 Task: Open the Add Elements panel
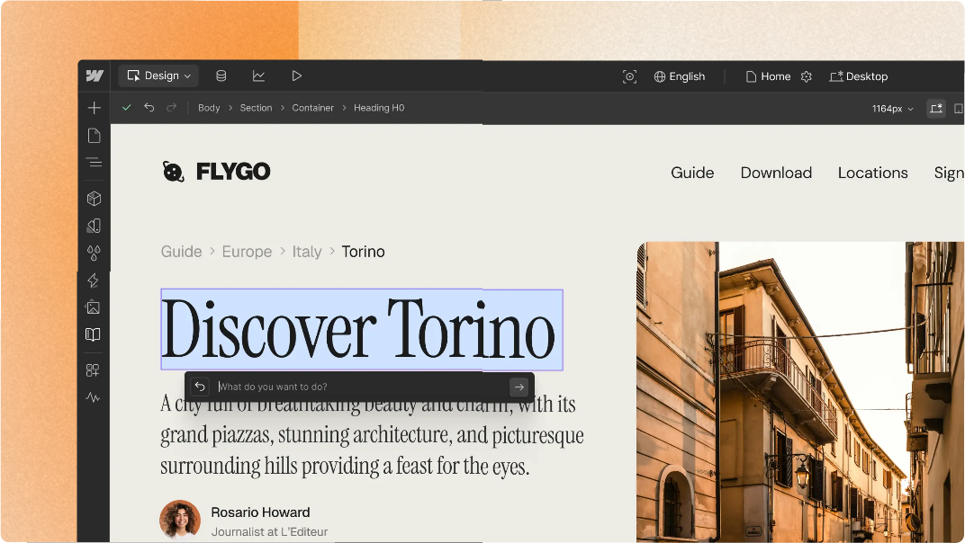pyautogui.click(x=94, y=107)
